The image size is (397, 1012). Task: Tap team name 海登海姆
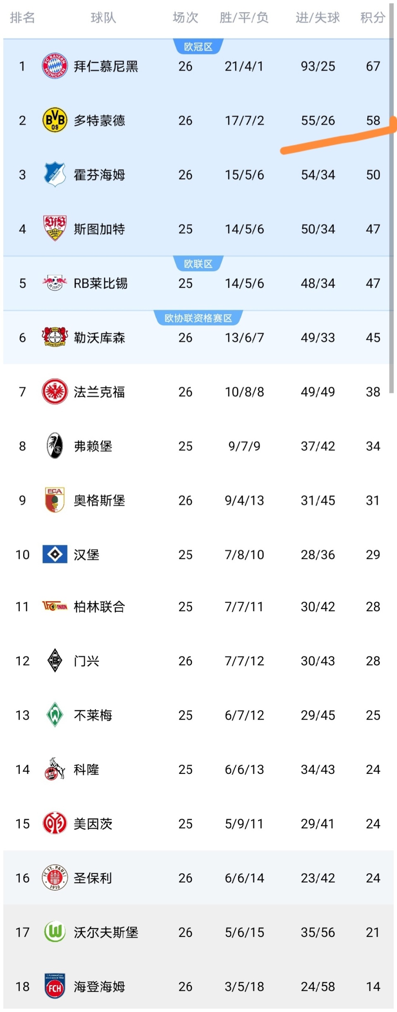click(99, 986)
